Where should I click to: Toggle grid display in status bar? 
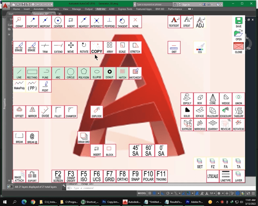click(150, 193)
